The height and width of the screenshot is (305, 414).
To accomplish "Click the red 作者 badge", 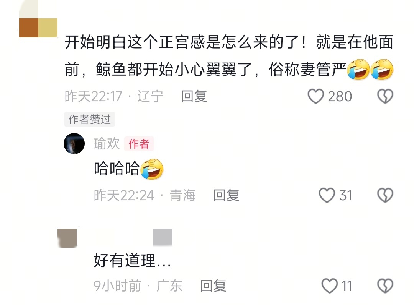I will [x=139, y=144].
